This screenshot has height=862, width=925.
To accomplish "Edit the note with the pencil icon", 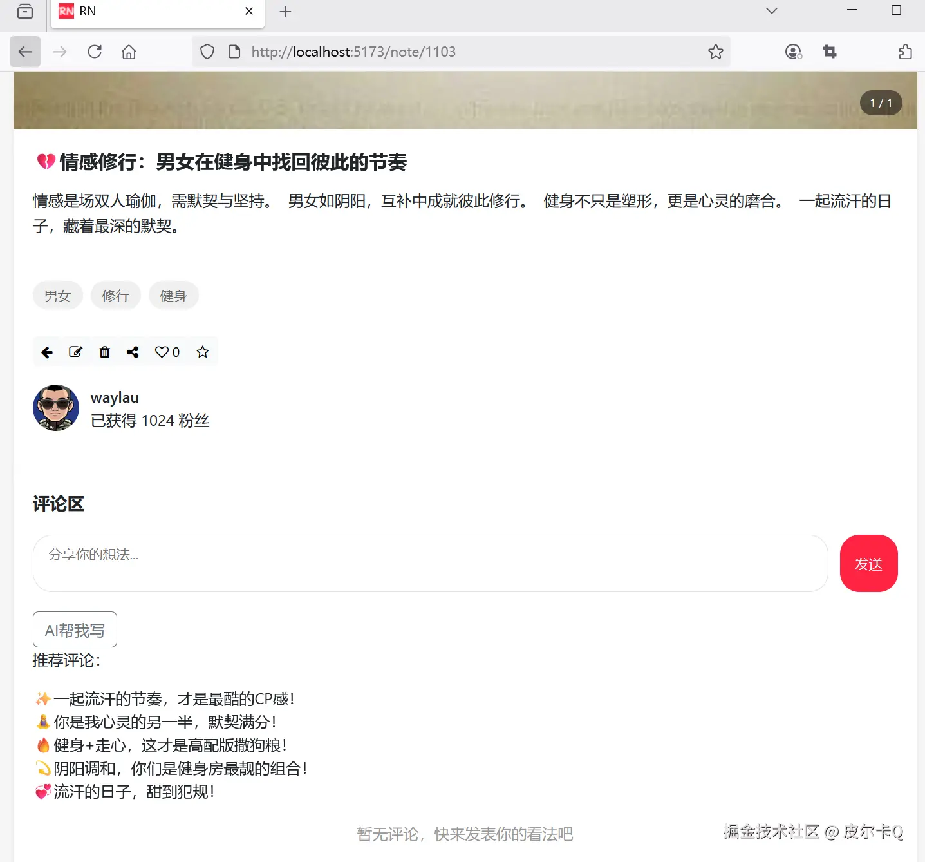I will (x=75, y=352).
